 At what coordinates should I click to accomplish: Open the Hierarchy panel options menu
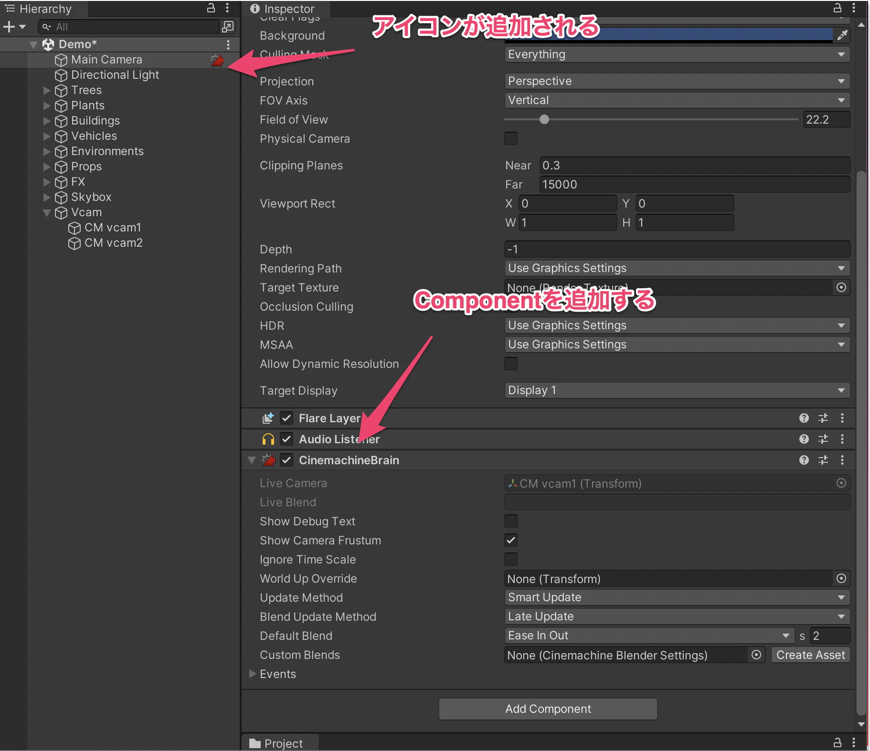point(227,8)
